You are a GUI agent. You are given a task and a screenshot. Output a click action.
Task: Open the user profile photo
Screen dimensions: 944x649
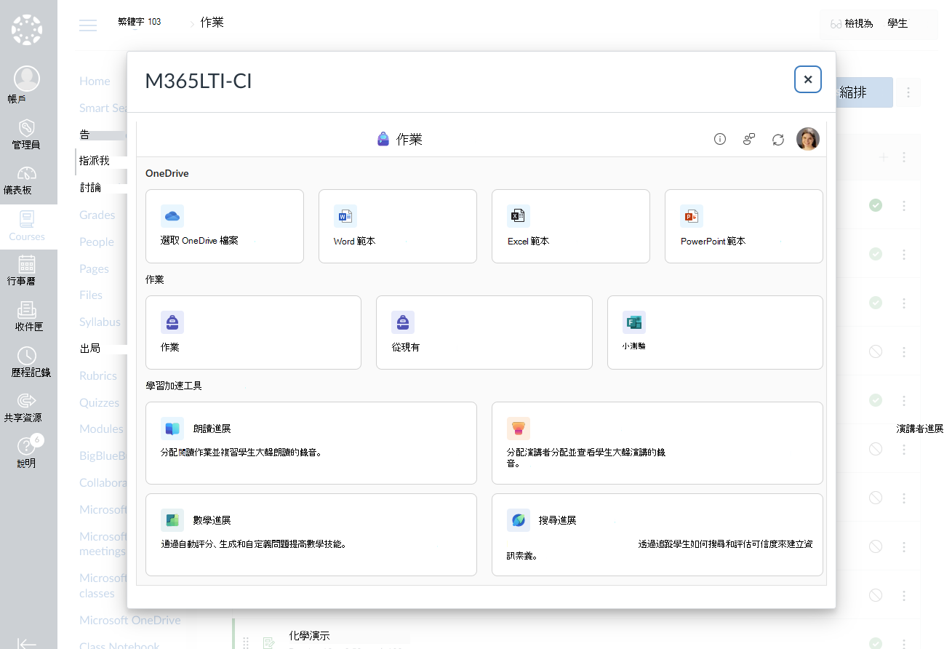coord(808,139)
